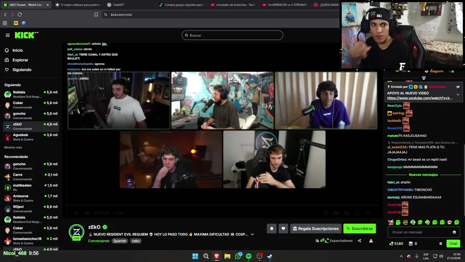
Task: Collapse chat leaderboard dropdown arrow
Action: [424, 78]
